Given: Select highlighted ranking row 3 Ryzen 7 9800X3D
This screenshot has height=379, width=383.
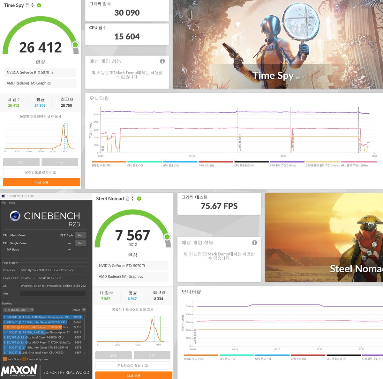Looking at the screenshot, I should [x=43, y=327].
